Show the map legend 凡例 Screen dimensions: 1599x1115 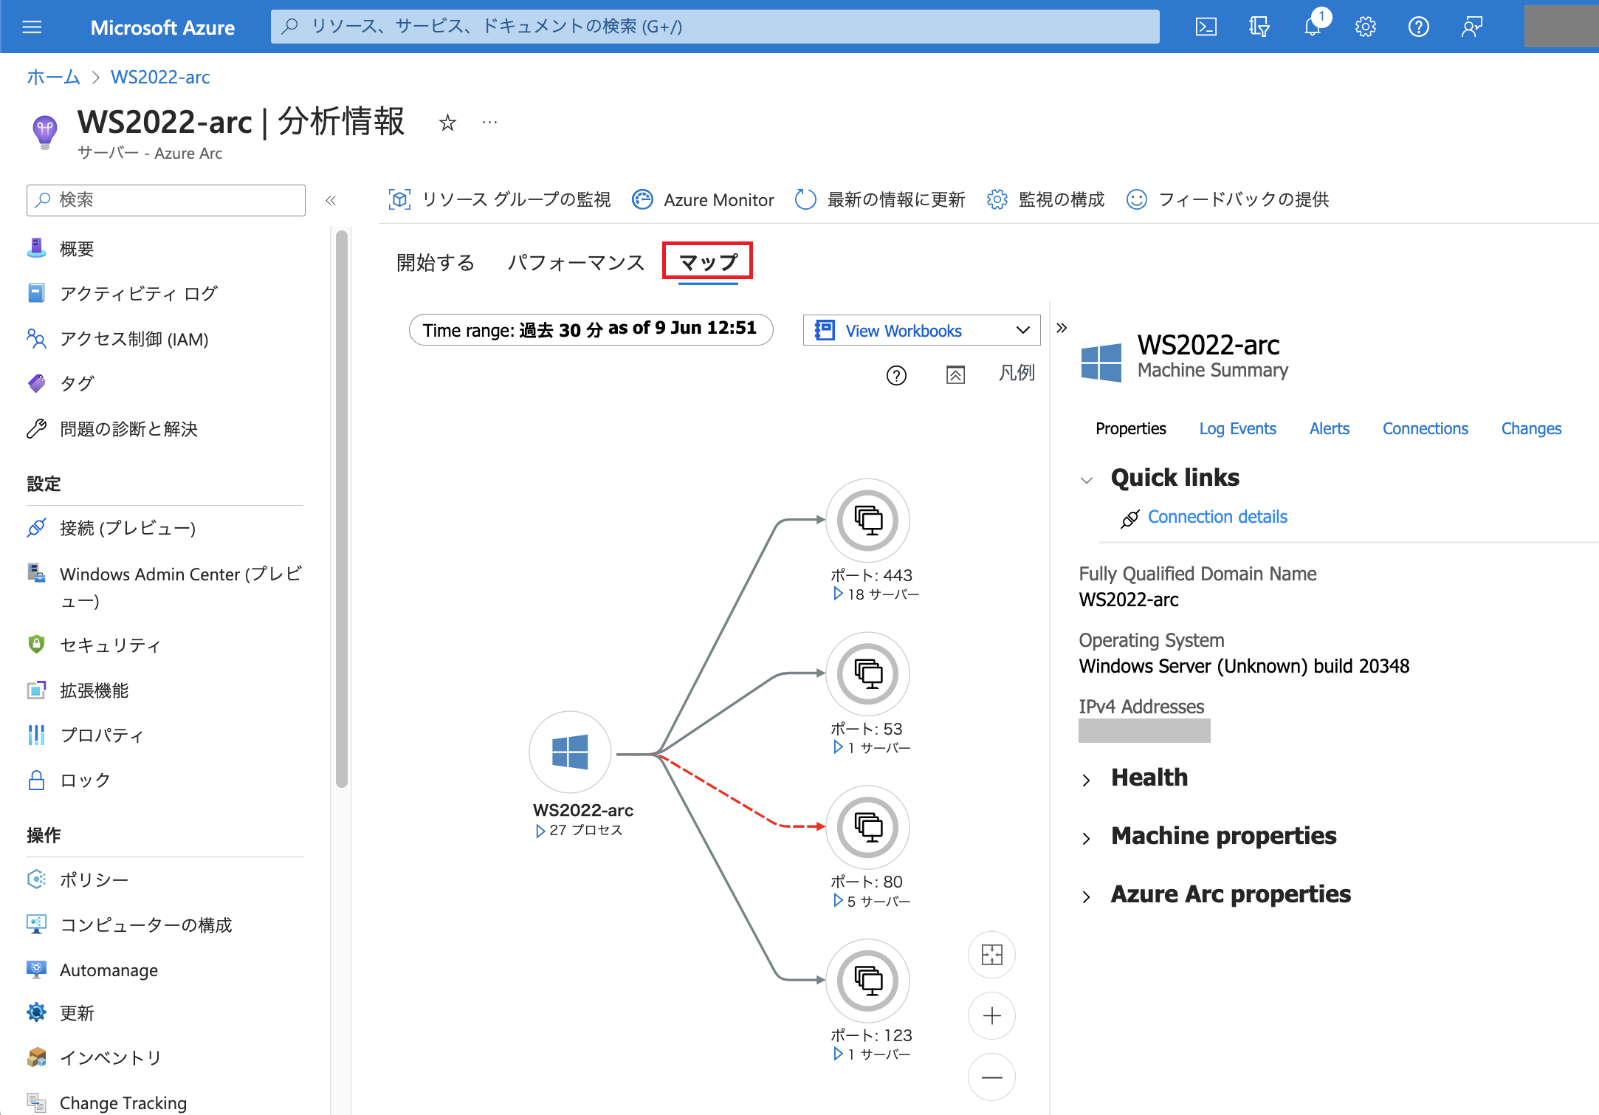coord(1017,374)
